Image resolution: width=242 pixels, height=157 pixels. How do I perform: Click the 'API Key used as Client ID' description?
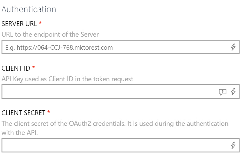[67, 79]
